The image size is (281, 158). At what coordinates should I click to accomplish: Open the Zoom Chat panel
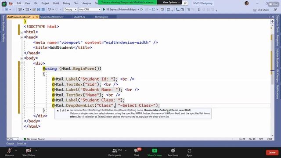[x=137, y=152]
